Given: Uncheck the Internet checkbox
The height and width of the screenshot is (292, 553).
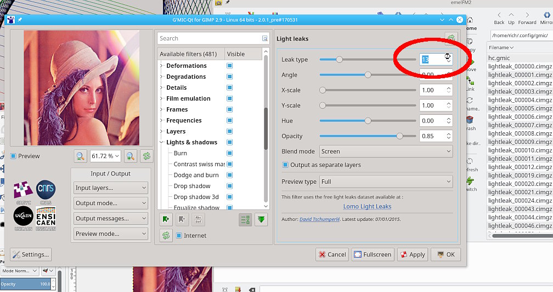Looking at the screenshot, I should 179,236.
